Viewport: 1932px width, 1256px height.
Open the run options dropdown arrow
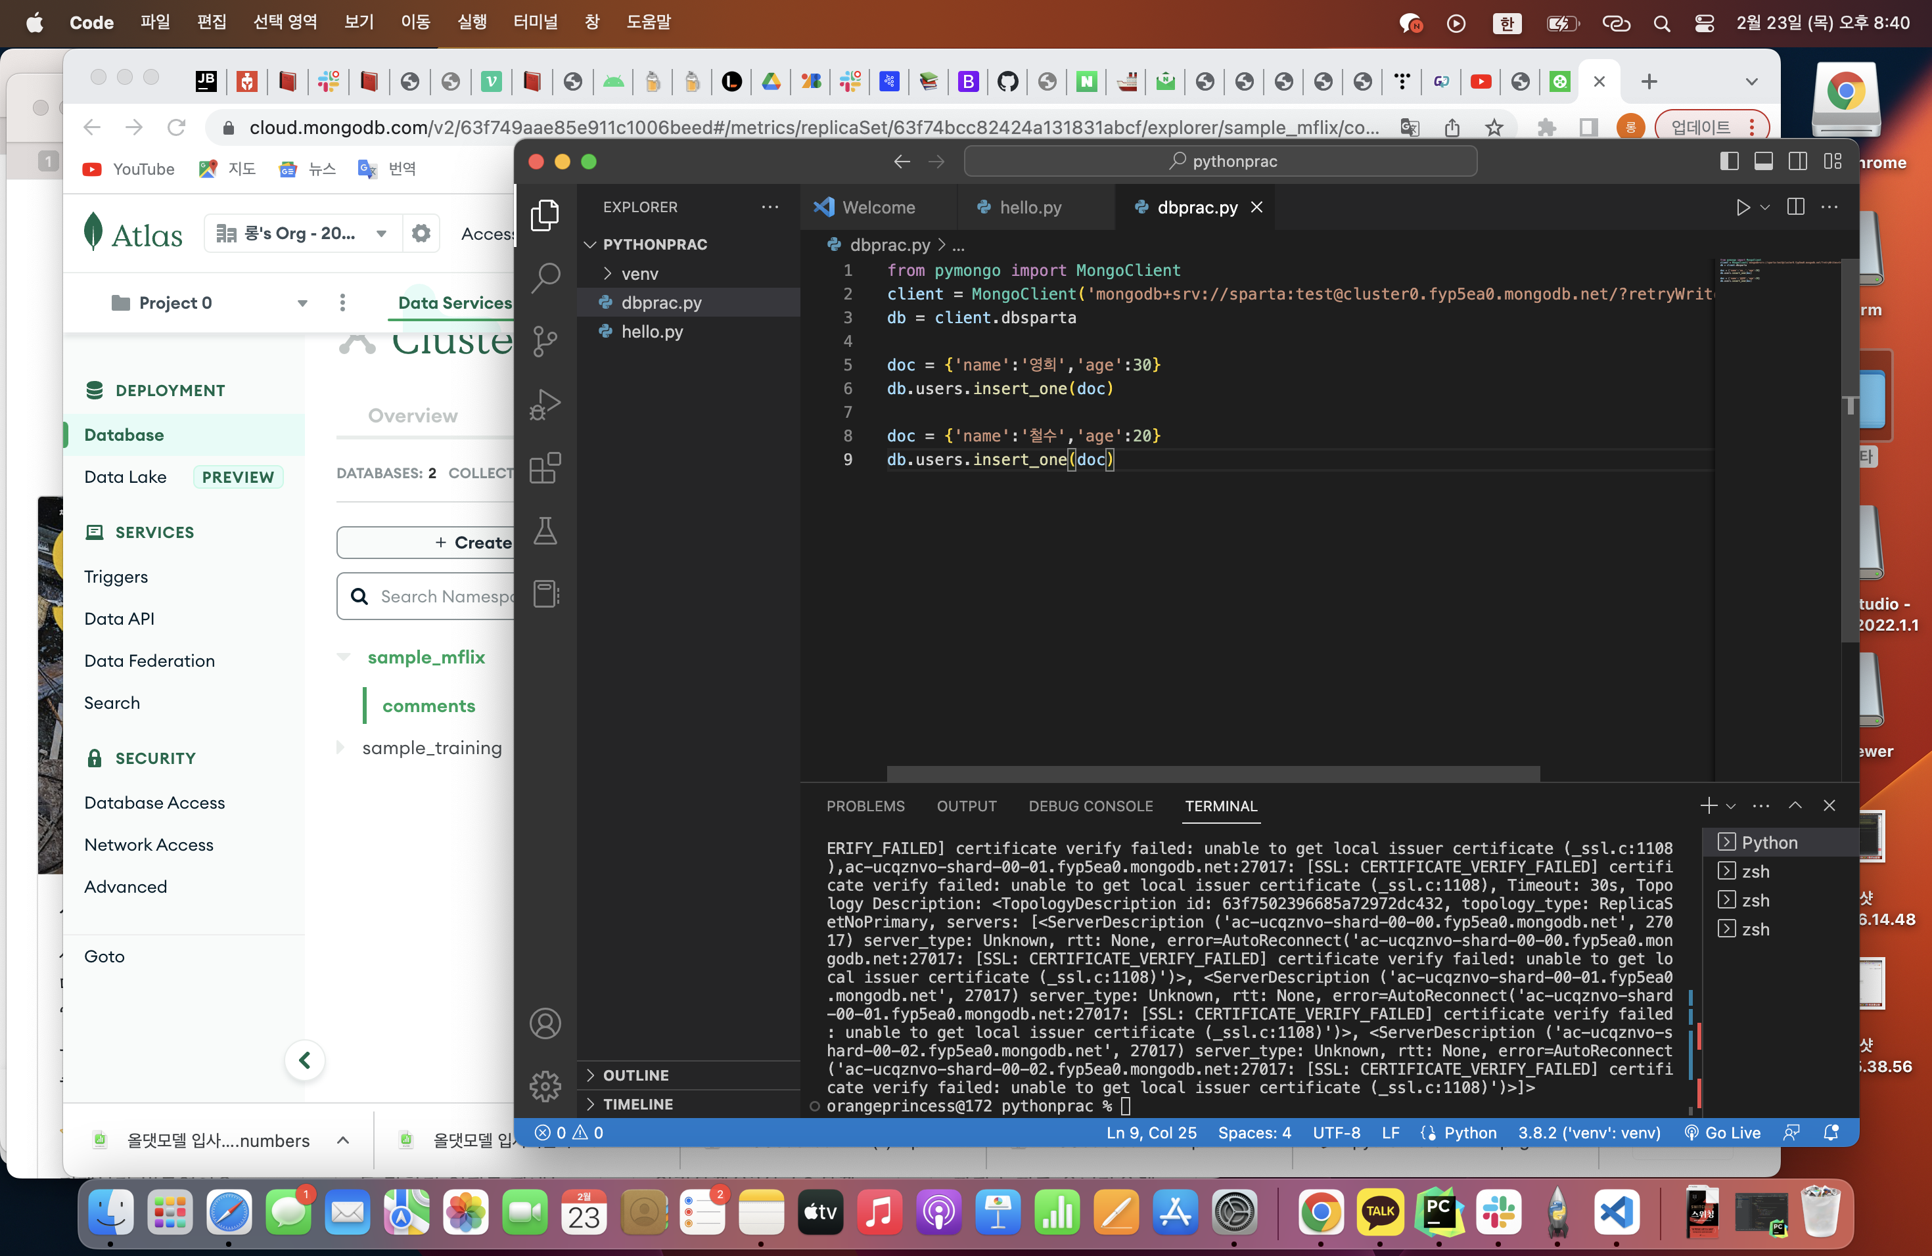pos(1765,208)
